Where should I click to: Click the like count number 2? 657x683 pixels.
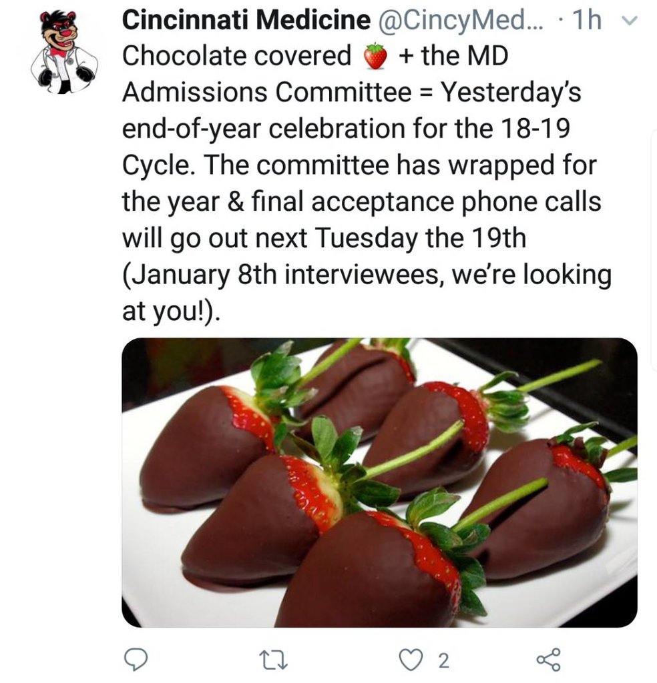tap(442, 661)
